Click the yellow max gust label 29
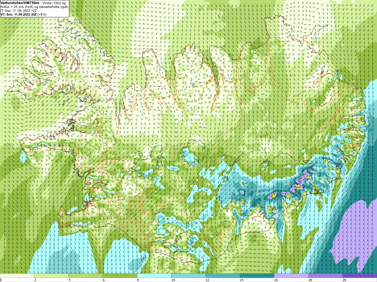The image size is (377, 282). [x=308, y=176]
